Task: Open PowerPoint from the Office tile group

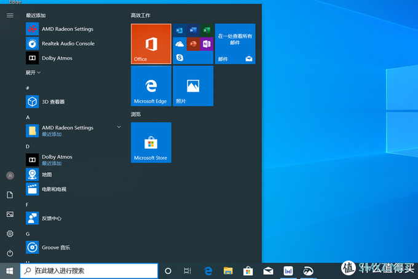Action: 193,44
